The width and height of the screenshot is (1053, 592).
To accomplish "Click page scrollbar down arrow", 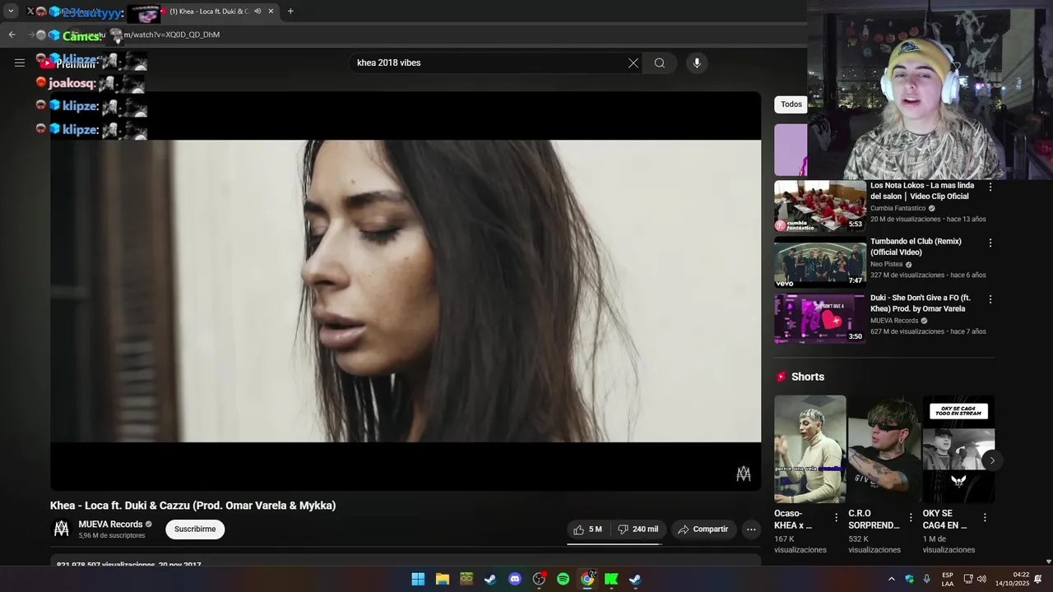I will click(x=1048, y=562).
